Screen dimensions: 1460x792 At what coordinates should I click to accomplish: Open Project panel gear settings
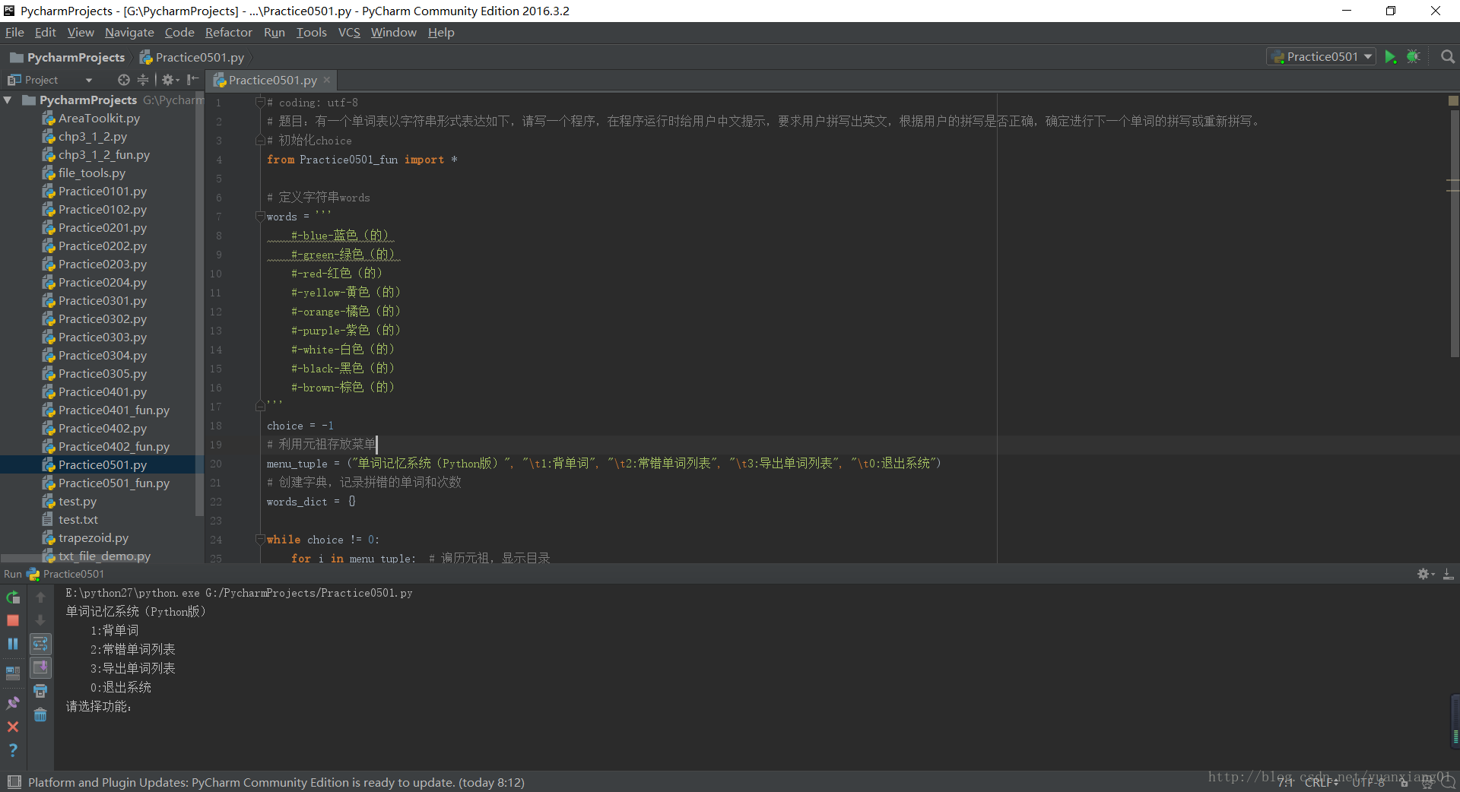click(170, 80)
